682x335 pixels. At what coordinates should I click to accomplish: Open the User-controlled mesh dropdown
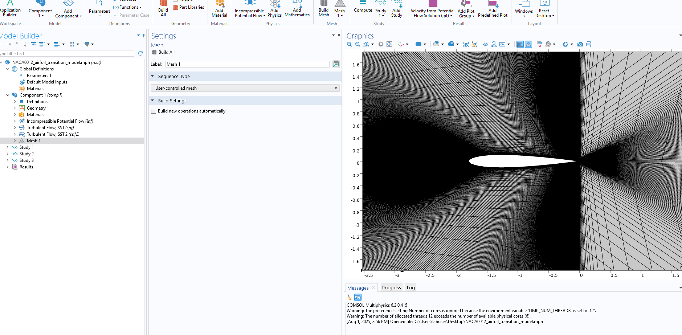245,88
